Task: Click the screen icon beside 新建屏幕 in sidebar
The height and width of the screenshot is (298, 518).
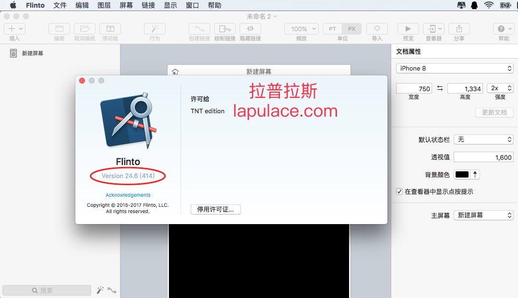Action: [13, 53]
